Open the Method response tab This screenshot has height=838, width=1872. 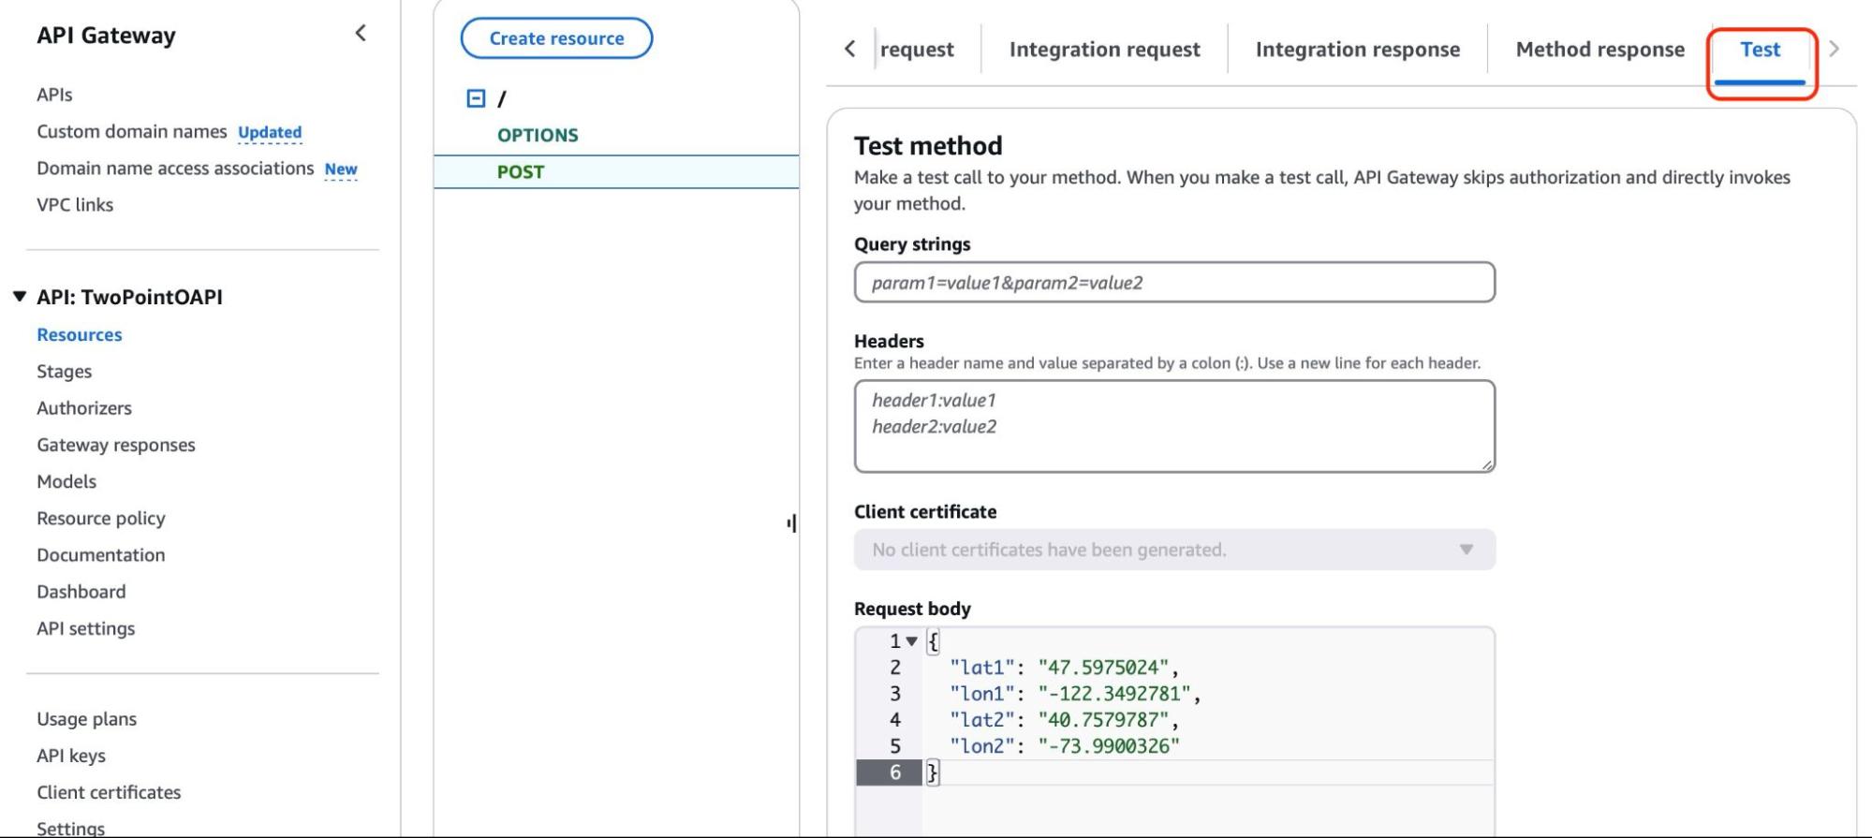(1599, 50)
